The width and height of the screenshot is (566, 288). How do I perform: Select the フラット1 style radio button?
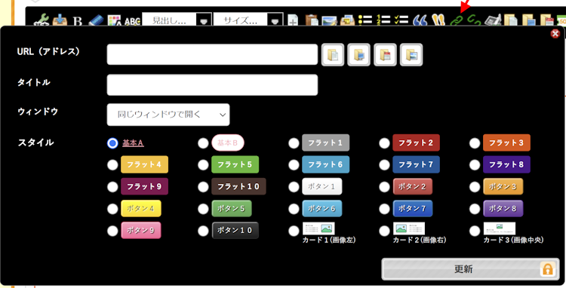point(294,143)
